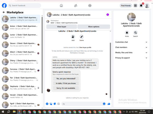Open the Albert conversation in the list
The image size is (153, 114).
[21, 53]
